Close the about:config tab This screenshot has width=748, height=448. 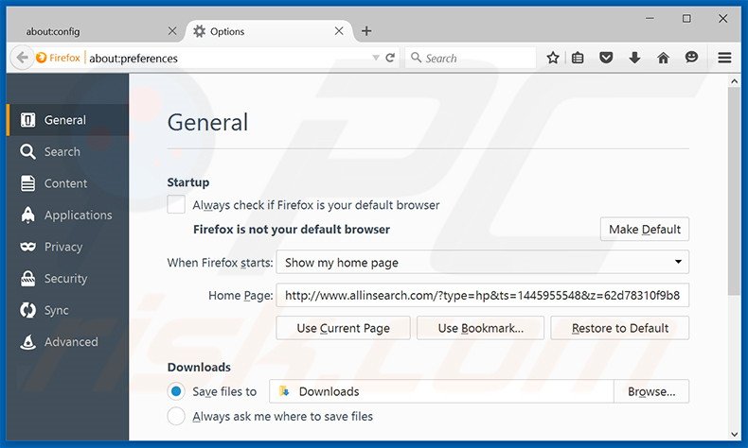(x=172, y=31)
